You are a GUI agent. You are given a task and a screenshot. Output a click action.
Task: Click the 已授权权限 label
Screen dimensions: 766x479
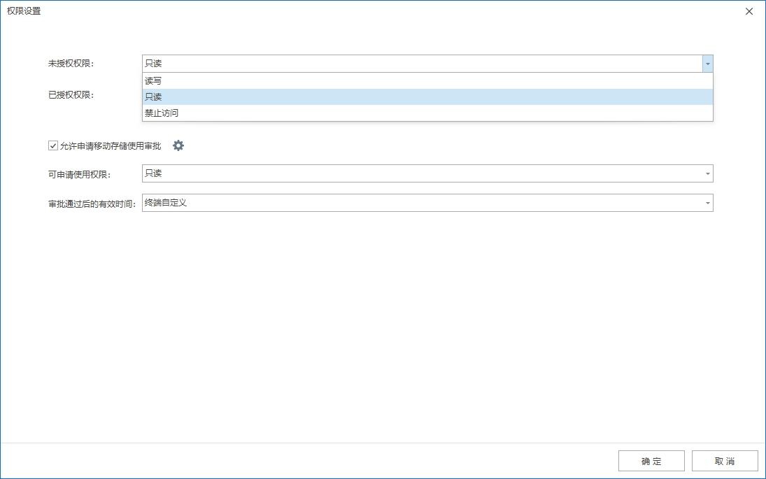click(71, 95)
